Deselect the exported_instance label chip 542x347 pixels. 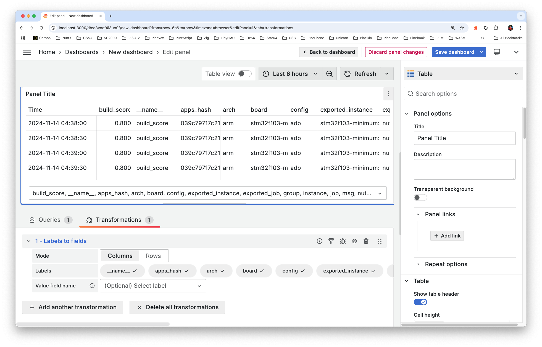pyautogui.click(x=349, y=271)
